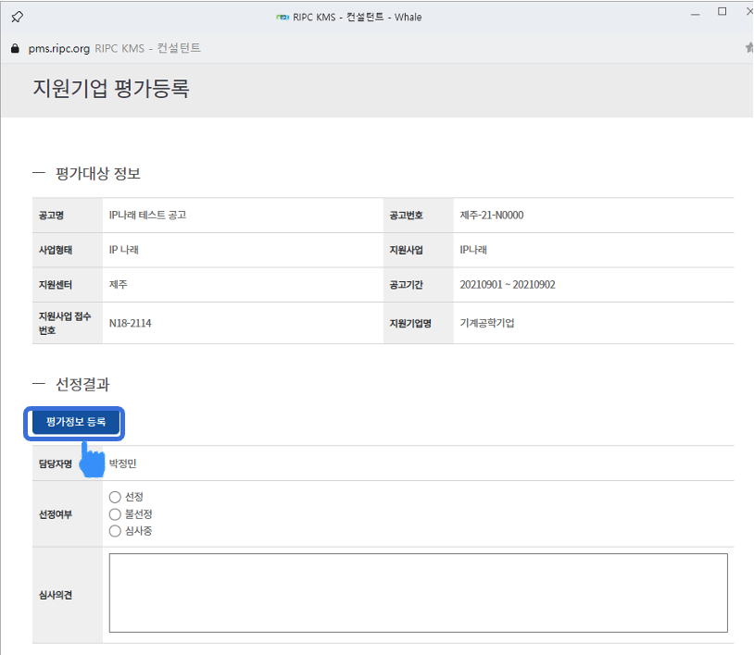Click the lock icon in address bar
Image resolution: width=754 pixels, height=655 pixels.
14,48
